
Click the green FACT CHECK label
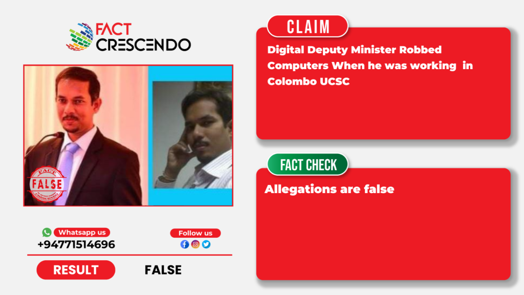pos(308,164)
